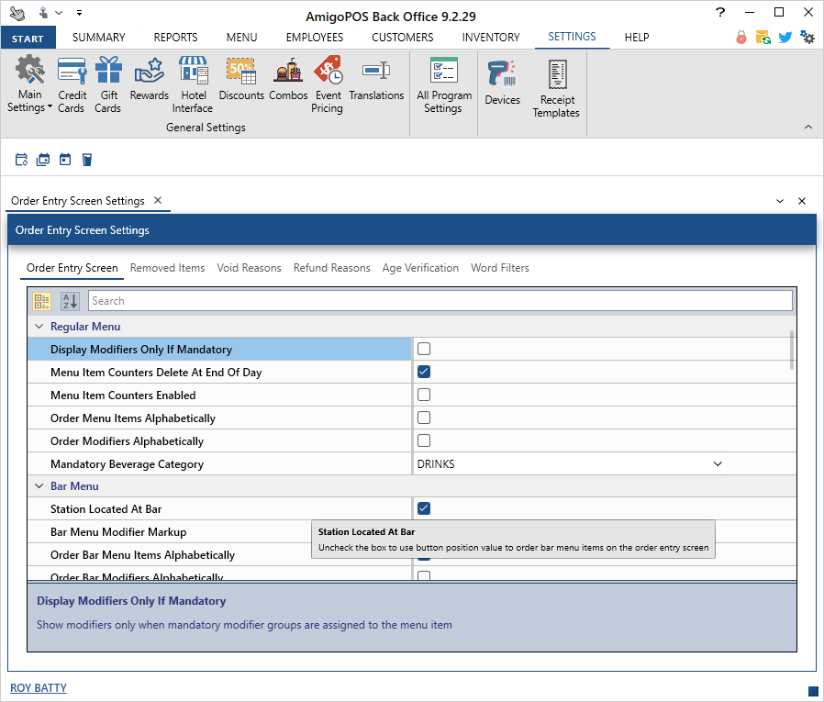
Task: Switch to the Void Reasons tab
Action: (249, 268)
